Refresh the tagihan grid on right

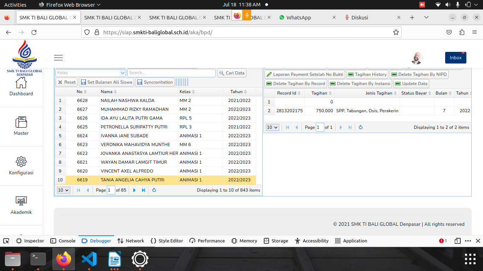[x=361, y=127]
